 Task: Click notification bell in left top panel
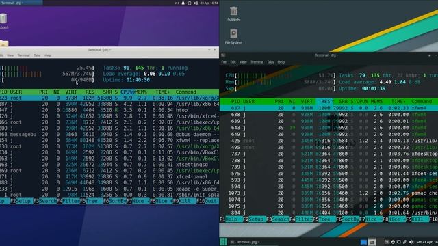183,3
